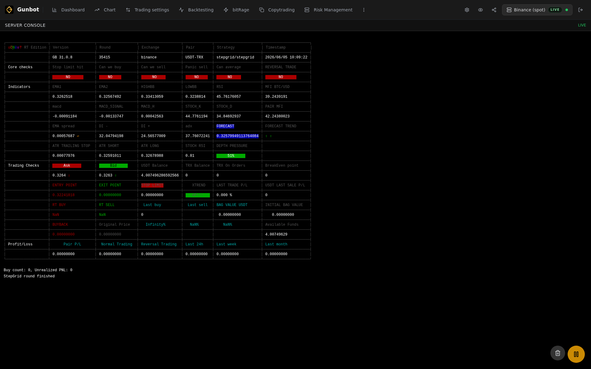Click the USDT Balance value 4.007496286592566

160,176
